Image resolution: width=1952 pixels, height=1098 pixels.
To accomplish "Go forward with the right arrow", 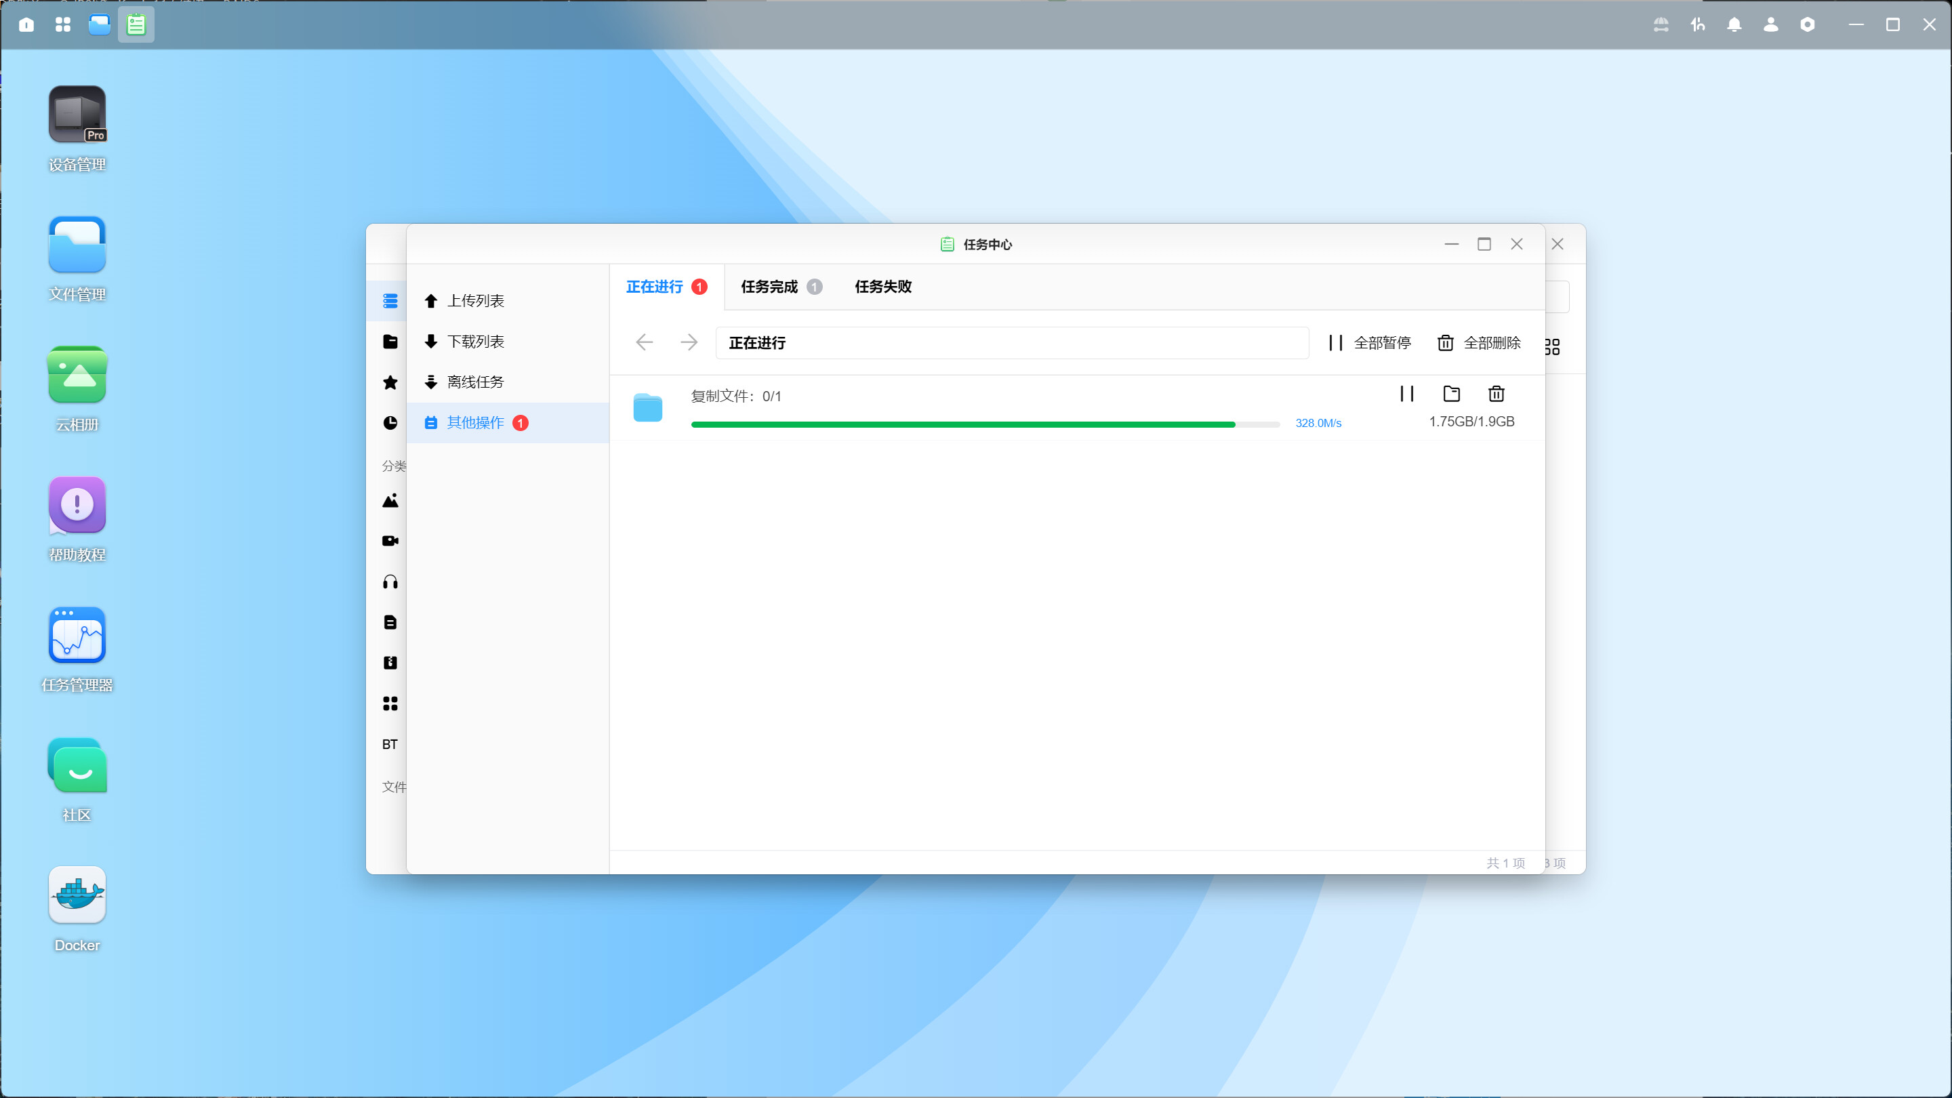I will tap(689, 342).
